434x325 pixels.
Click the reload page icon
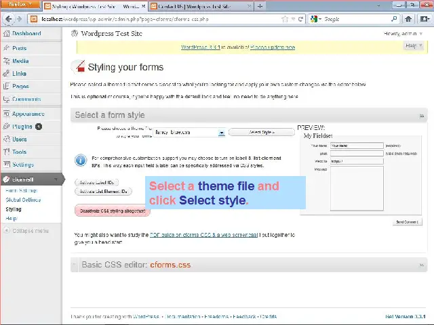[300, 19]
